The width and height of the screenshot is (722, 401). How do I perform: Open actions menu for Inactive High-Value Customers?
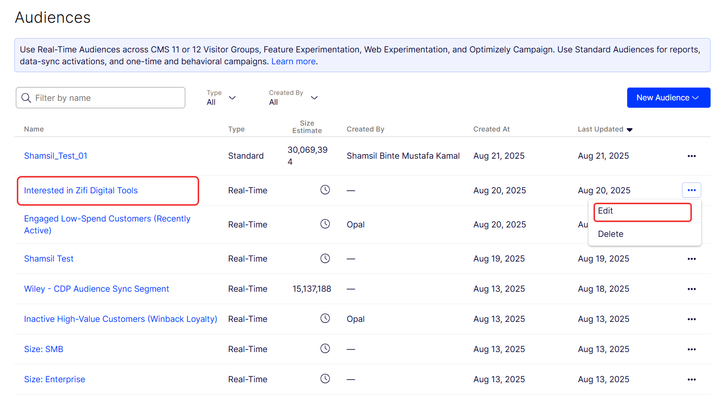[x=691, y=319]
